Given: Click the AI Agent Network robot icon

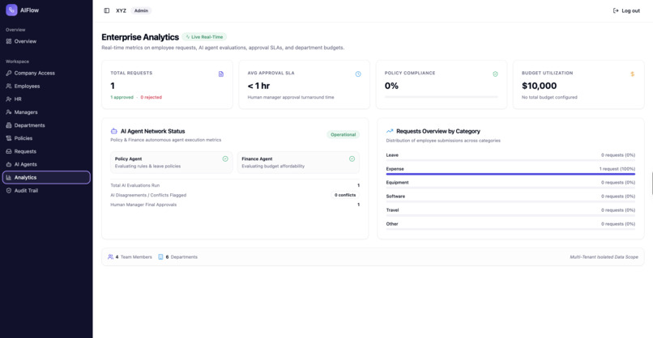Looking at the screenshot, I should tap(113, 131).
